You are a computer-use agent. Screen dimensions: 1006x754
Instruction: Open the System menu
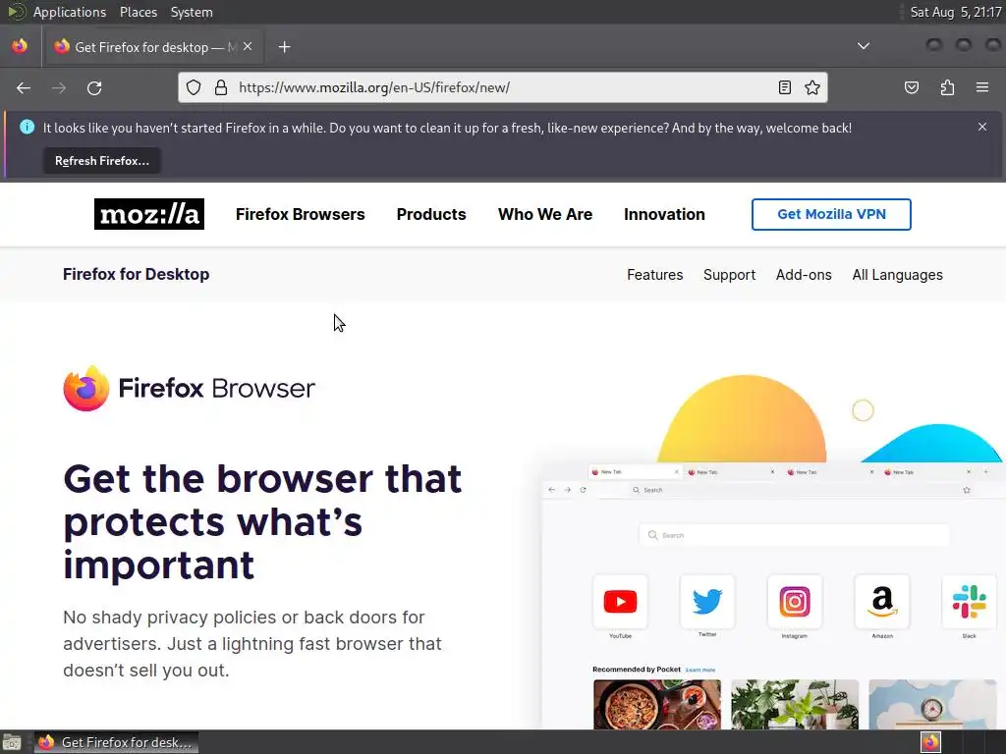[192, 12]
